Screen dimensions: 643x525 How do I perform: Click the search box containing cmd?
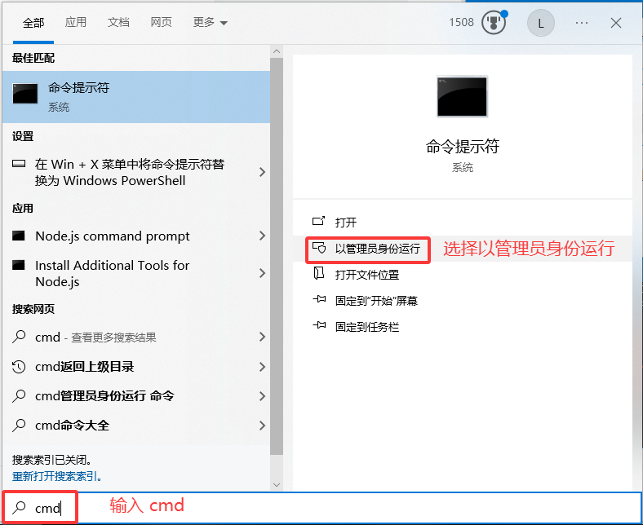[321, 508]
